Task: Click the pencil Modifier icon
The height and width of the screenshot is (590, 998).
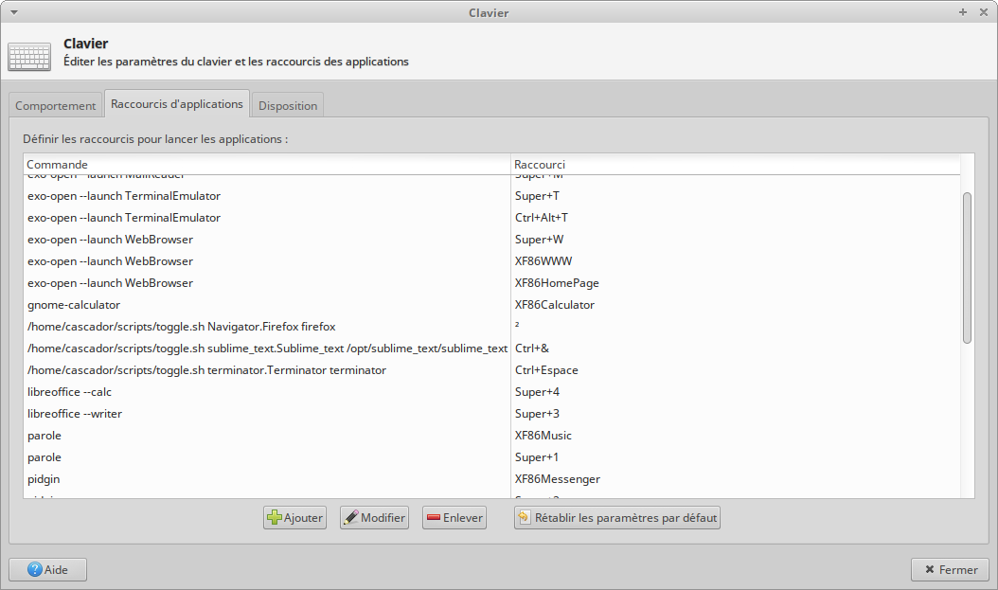Action: pyautogui.click(x=350, y=518)
